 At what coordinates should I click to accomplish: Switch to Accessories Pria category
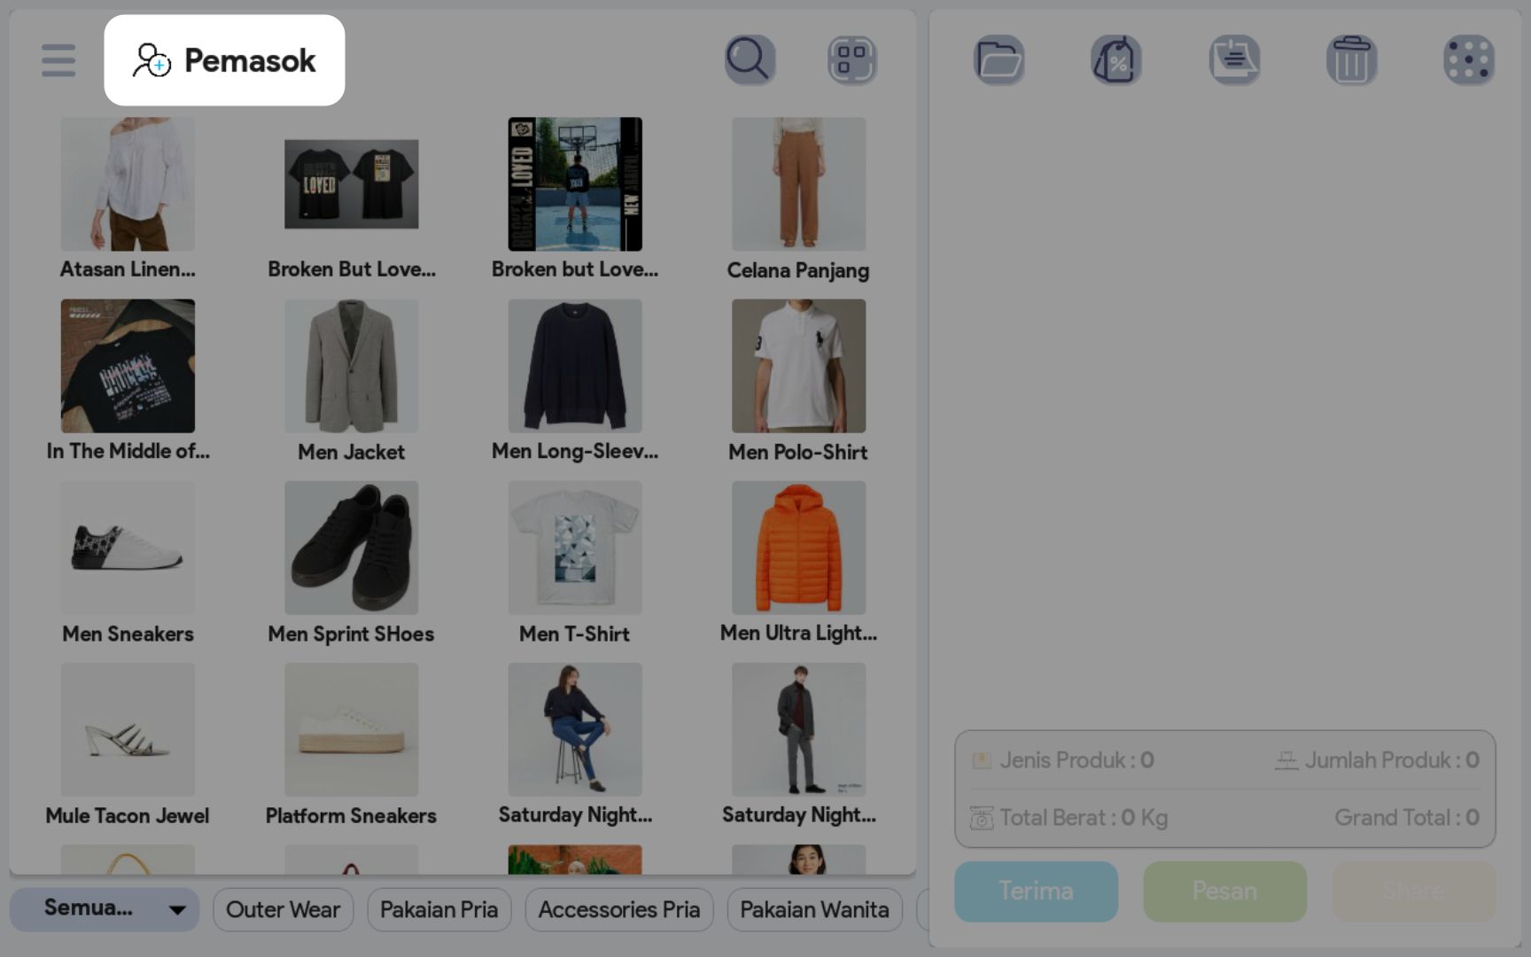(618, 910)
